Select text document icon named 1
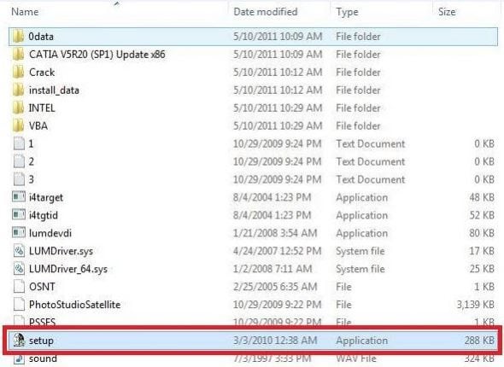This screenshot has height=367, width=504. (19, 143)
